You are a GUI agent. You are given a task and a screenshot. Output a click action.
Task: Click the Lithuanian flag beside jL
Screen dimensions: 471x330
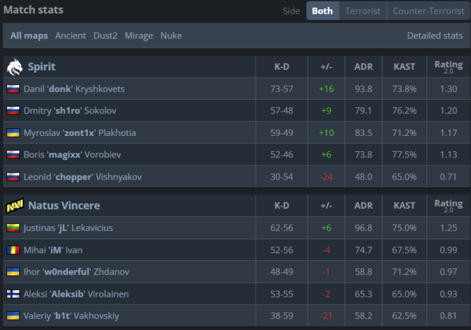coord(12,227)
